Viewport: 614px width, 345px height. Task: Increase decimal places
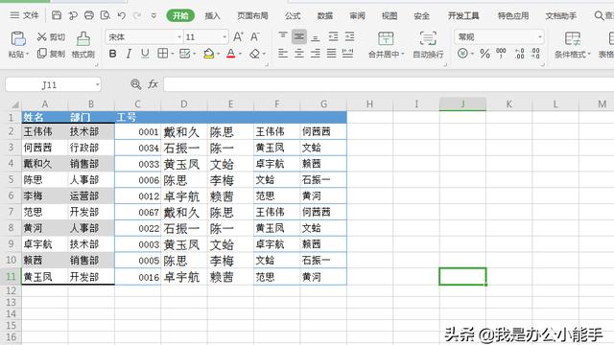coord(519,54)
